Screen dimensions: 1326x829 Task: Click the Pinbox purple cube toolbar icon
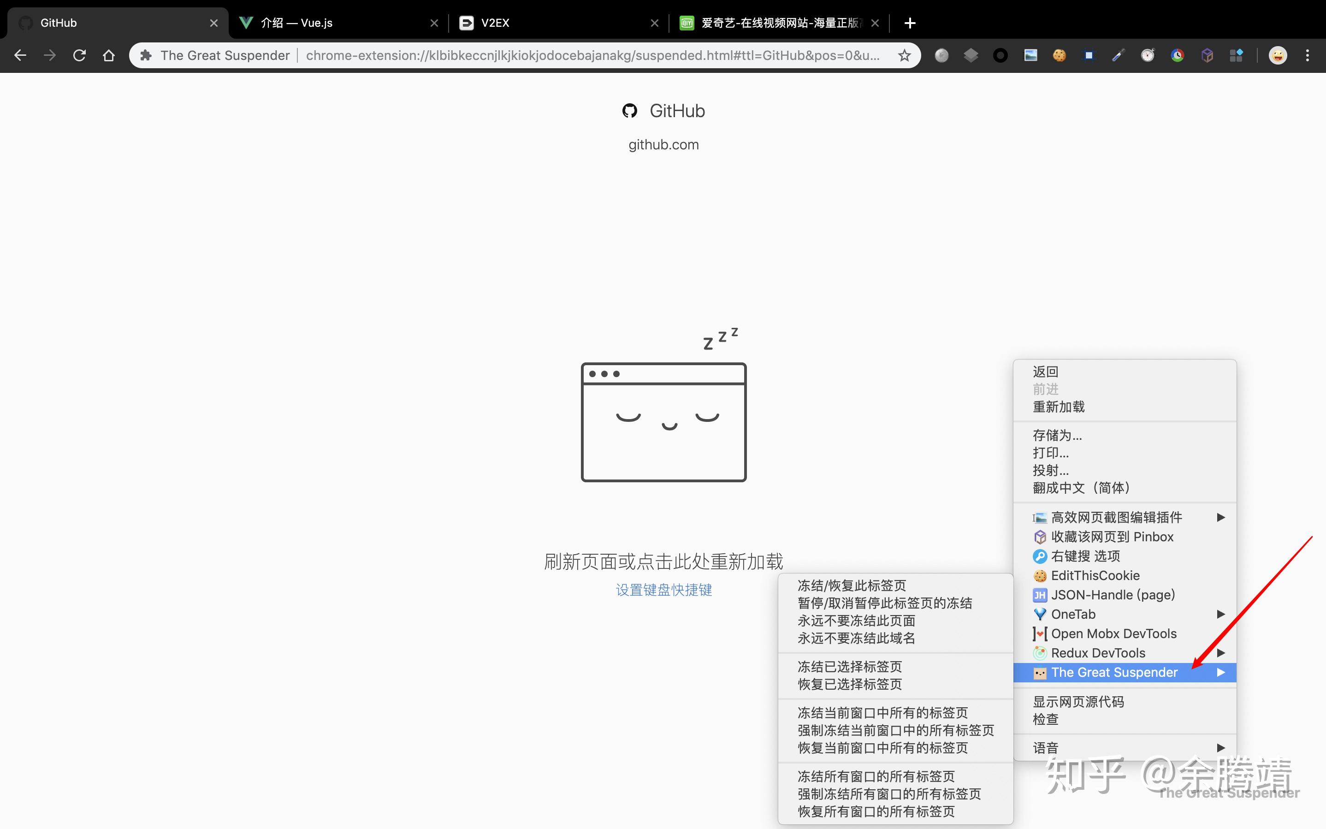[1207, 55]
